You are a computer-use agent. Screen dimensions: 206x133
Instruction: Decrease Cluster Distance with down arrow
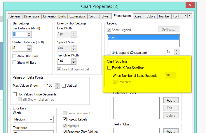click(x=29, y=49)
